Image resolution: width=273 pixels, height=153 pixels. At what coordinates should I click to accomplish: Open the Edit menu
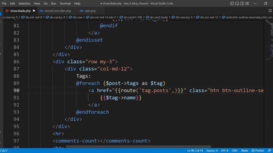[12, 3]
